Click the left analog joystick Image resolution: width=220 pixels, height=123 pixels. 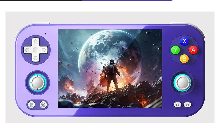tap(37, 83)
